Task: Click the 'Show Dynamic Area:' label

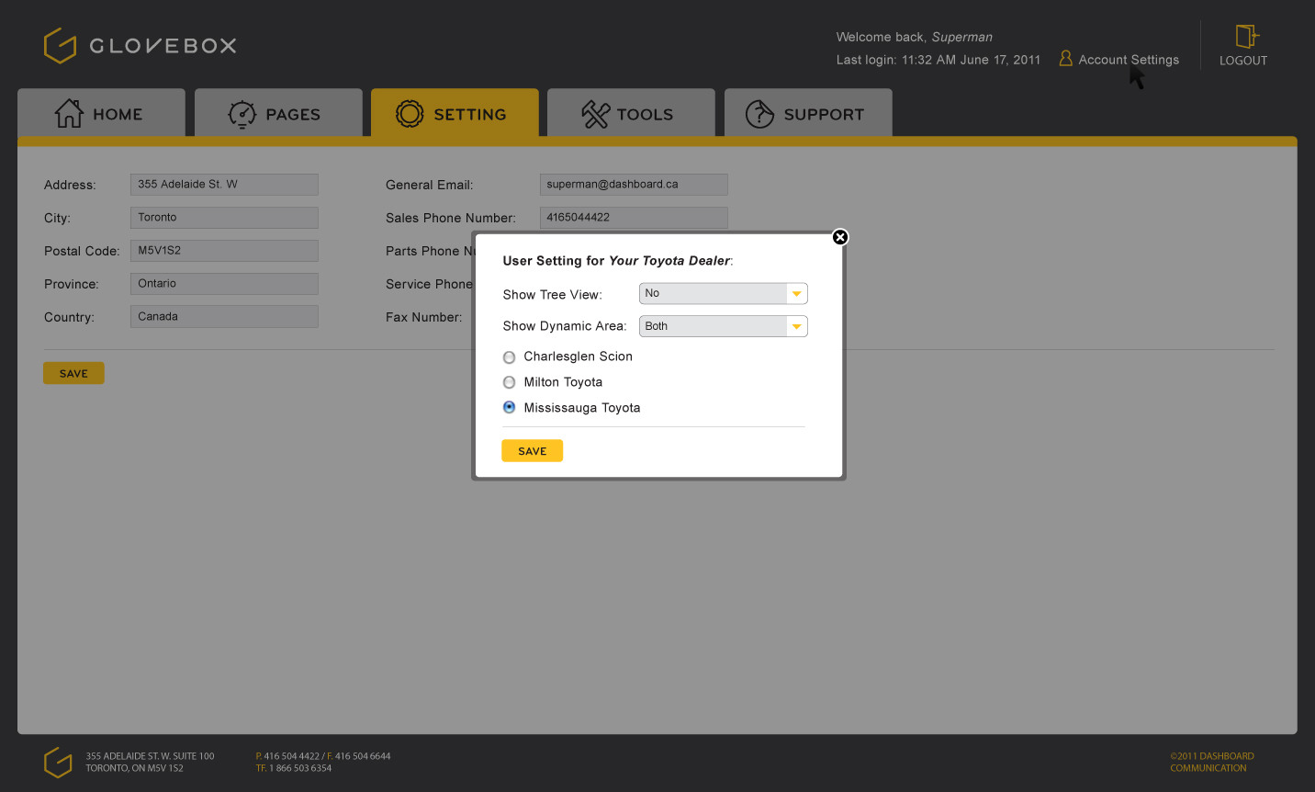Action: pyautogui.click(x=564, y=326)
